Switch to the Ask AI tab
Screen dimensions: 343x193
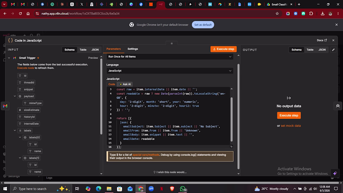coord(125,84)
